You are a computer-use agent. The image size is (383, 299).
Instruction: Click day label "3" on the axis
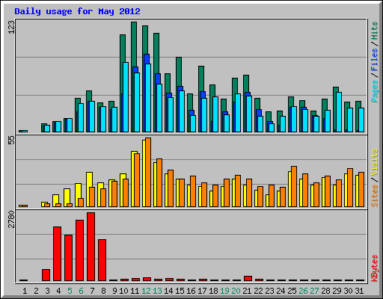[x=47, y=291]
